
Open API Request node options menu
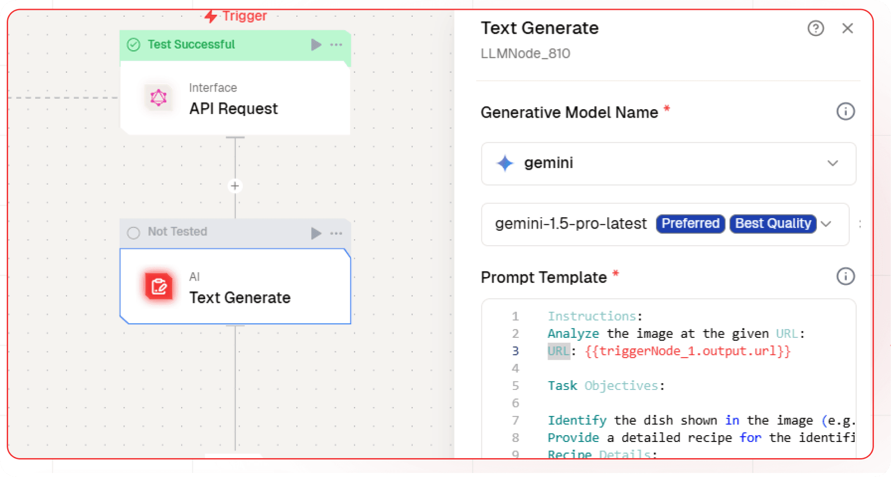click(336, 44)
